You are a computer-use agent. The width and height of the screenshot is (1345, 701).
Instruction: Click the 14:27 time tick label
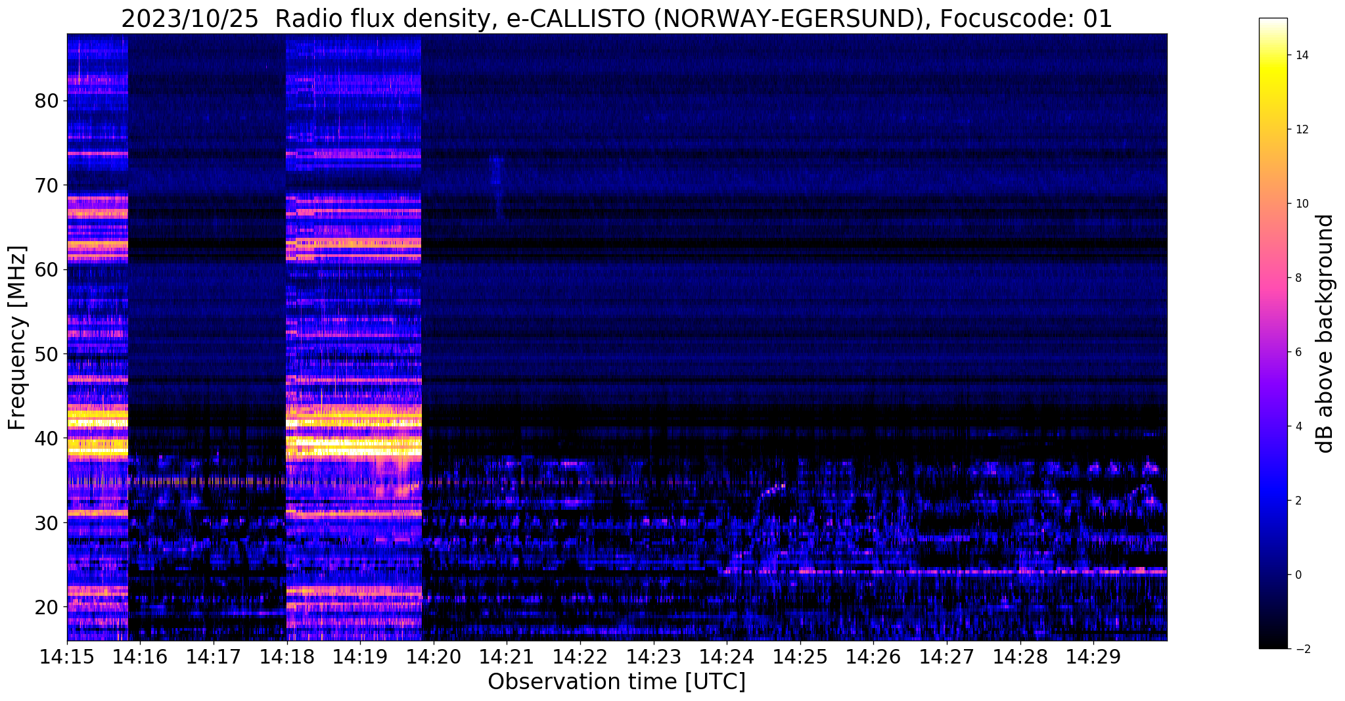tap(947, 656)
